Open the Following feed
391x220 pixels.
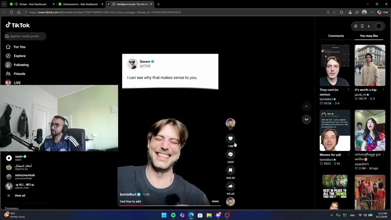click(x=21, y=65)
